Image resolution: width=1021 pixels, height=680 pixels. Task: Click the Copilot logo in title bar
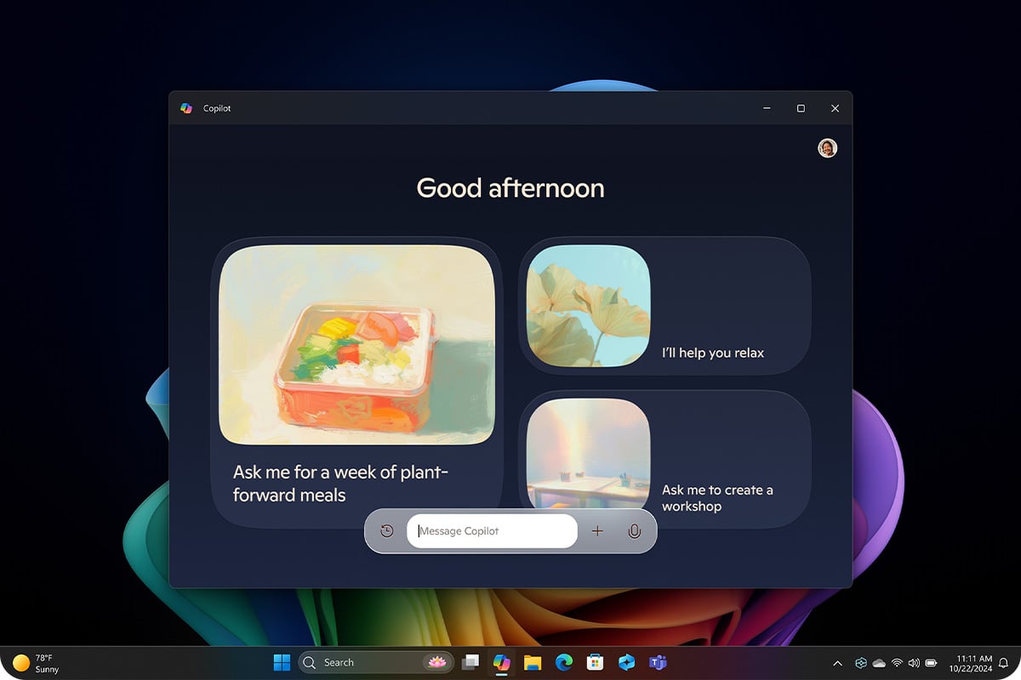(186, 109)
